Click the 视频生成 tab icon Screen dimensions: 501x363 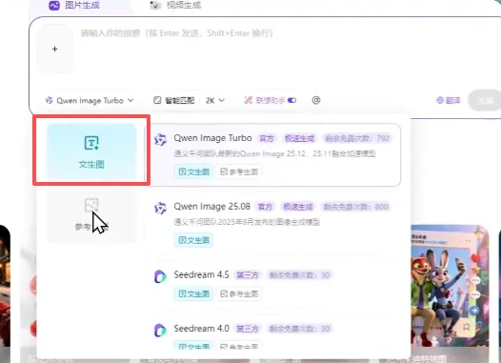click(155, 5)
